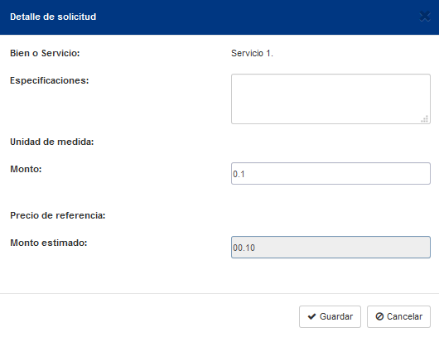The width and height of the screenshot is (439, 337).
Task: Click the textarea resize grip icon
Action: [x=424, y=119]
